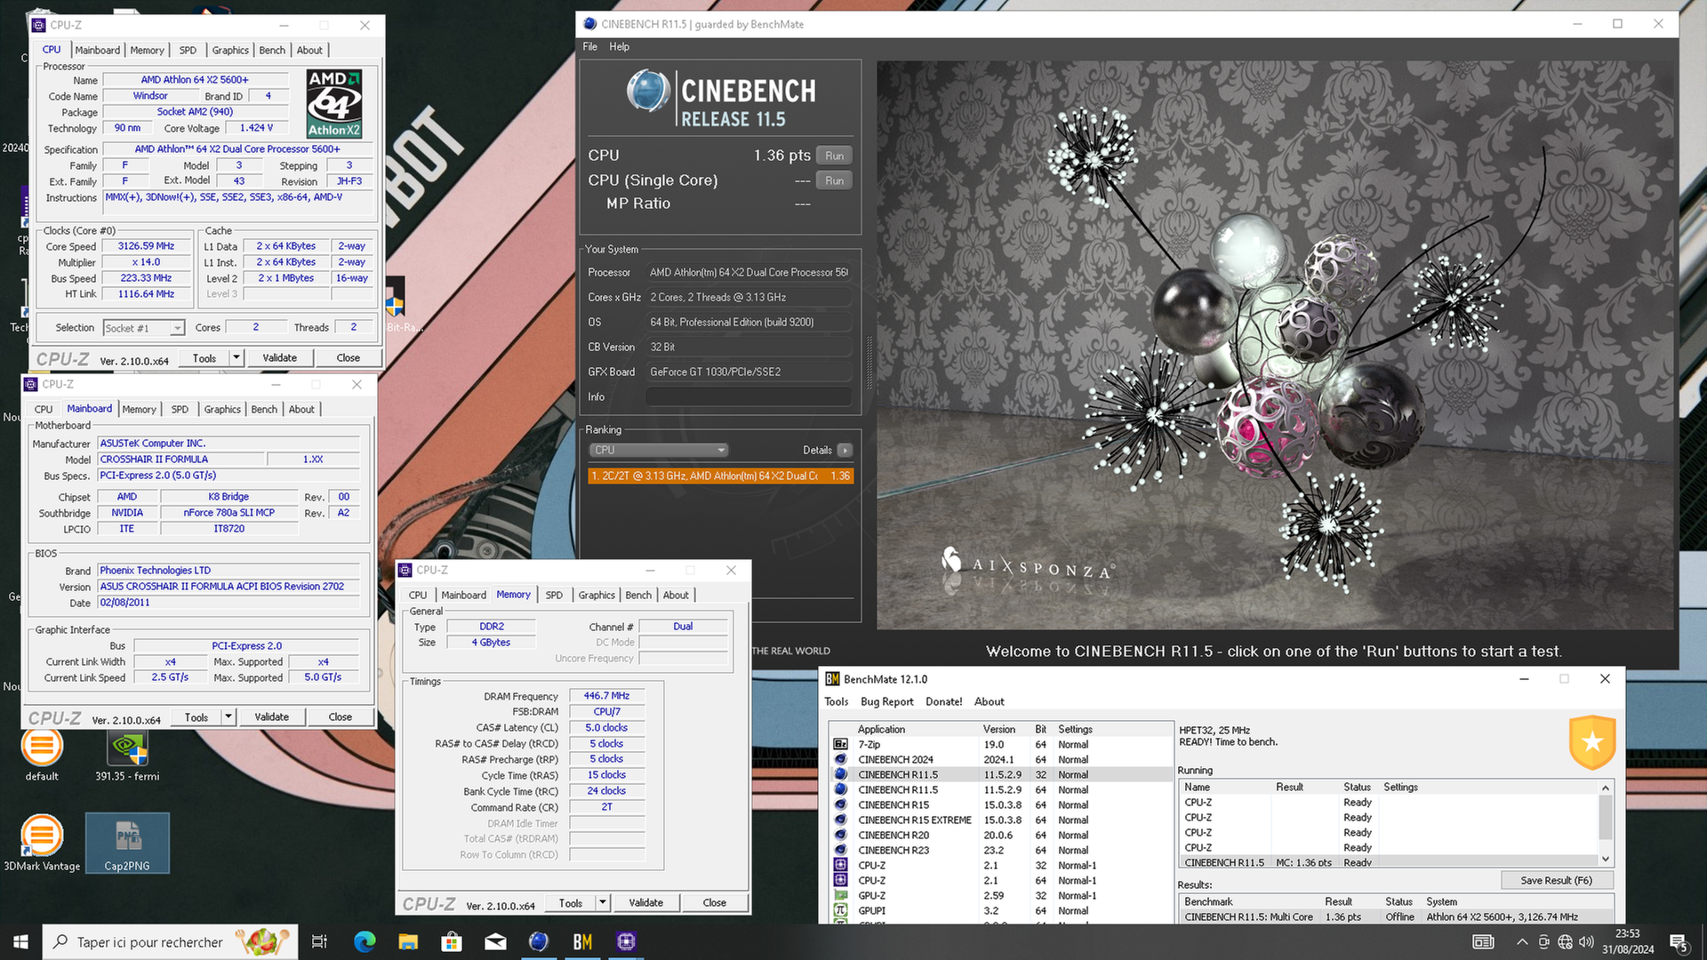Click the GPU-Z icon in BenchMate's application list

tap(840, 895)
